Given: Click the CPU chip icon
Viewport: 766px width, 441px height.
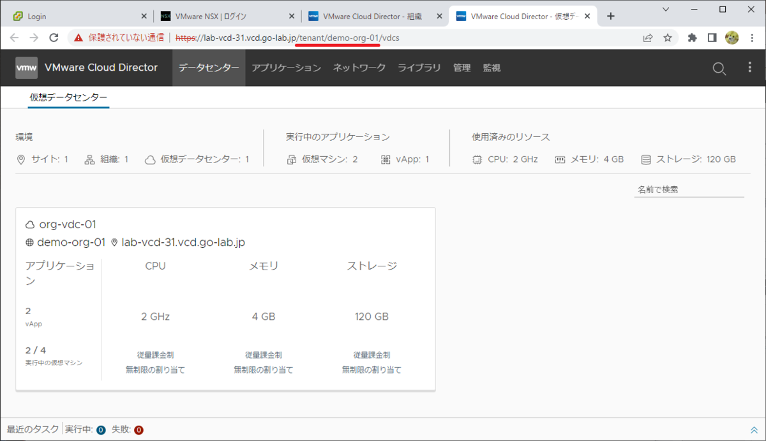Looking at the screenshot, I should coord(477,159).
